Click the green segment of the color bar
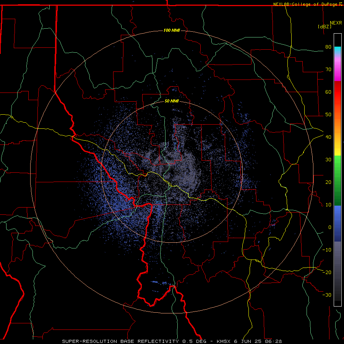The width and height of the screenshot is (344, 344). [x=338, y=180]
